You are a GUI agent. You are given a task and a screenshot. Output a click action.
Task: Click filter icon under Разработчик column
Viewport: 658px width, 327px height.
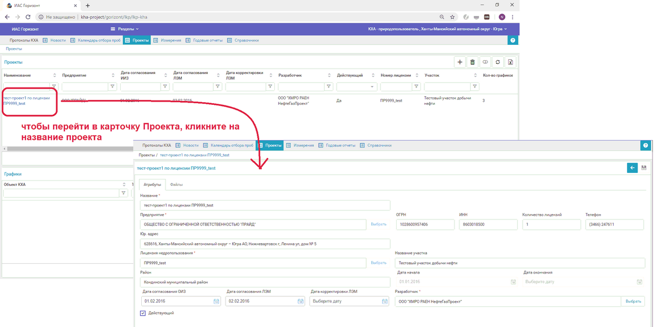coord(328,86)
